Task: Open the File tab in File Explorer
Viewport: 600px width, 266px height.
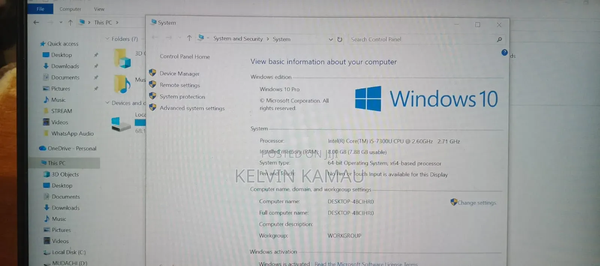Action: pos(41,9)
